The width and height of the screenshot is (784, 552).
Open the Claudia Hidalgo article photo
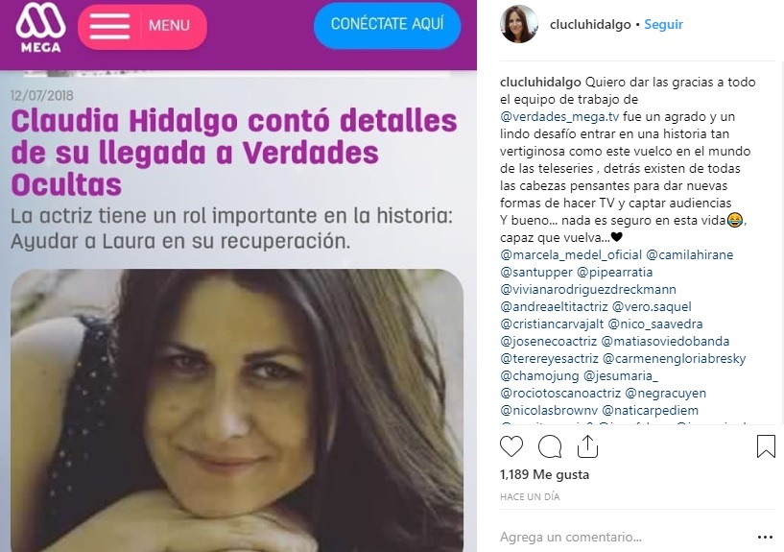click(237, 410)
